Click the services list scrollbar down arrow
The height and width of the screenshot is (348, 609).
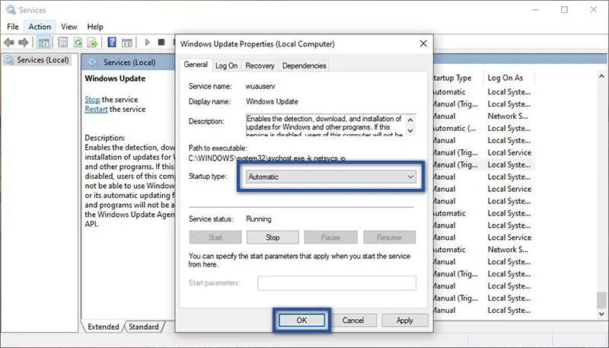pos(601,313)
